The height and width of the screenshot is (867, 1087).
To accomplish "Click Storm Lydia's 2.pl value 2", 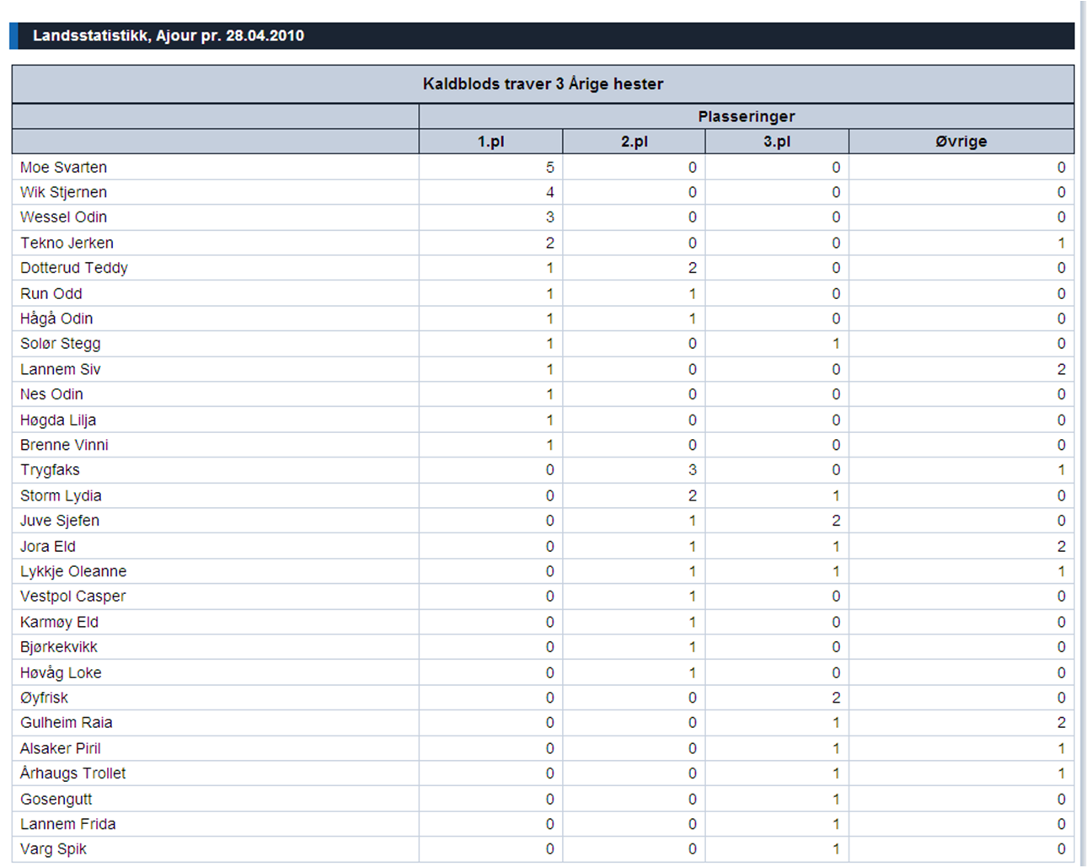I will point(693,495).
